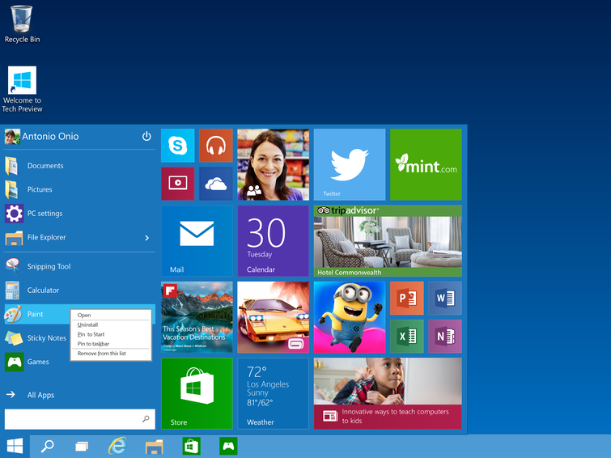The height and width of the screenshot is (458, 611).
Task: Open Xbox Games from the taskbar
Action: pos(228,446)
